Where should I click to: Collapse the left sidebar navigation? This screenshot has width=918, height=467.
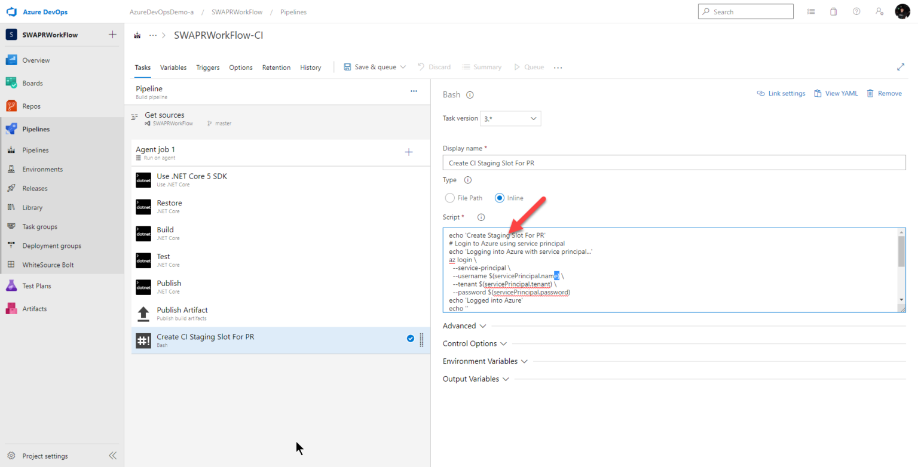coord(112,456)
